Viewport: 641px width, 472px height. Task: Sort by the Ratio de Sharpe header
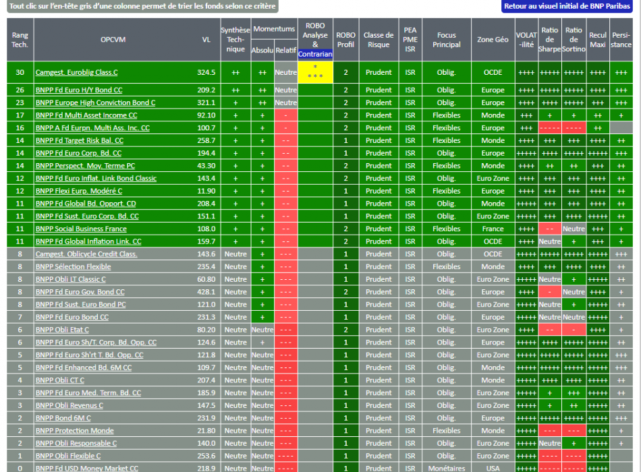coord(550,40)
